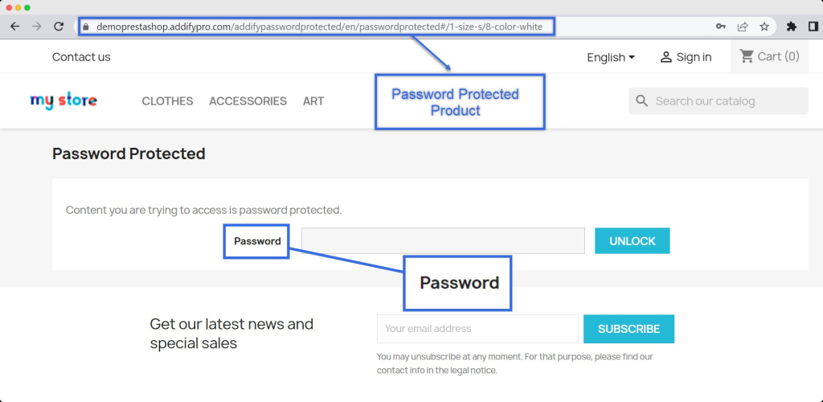The height and width of the screenshot is (402, 823).
Task: Click the lock icon in address bar
Action: (87, 27)
